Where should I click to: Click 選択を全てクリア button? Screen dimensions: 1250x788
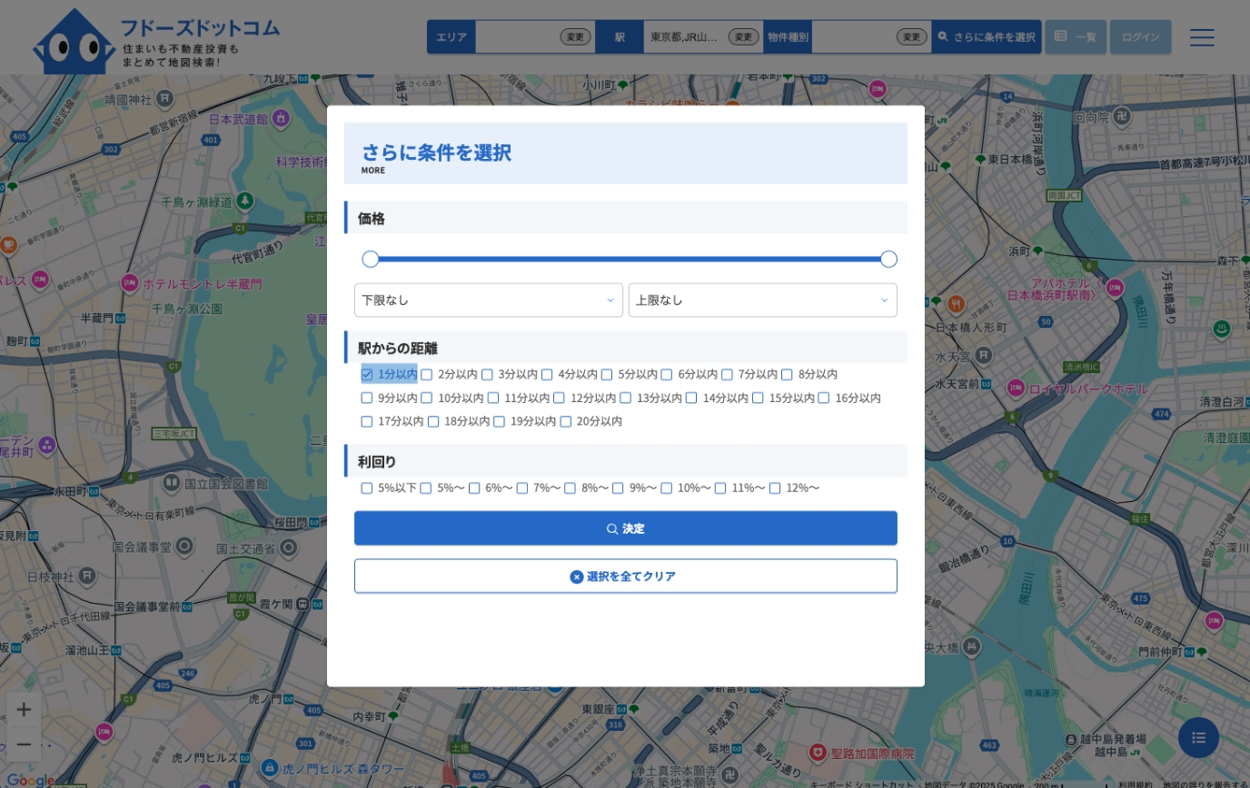tap(625, 576)
